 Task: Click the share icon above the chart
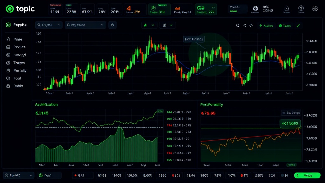[245, 25]
